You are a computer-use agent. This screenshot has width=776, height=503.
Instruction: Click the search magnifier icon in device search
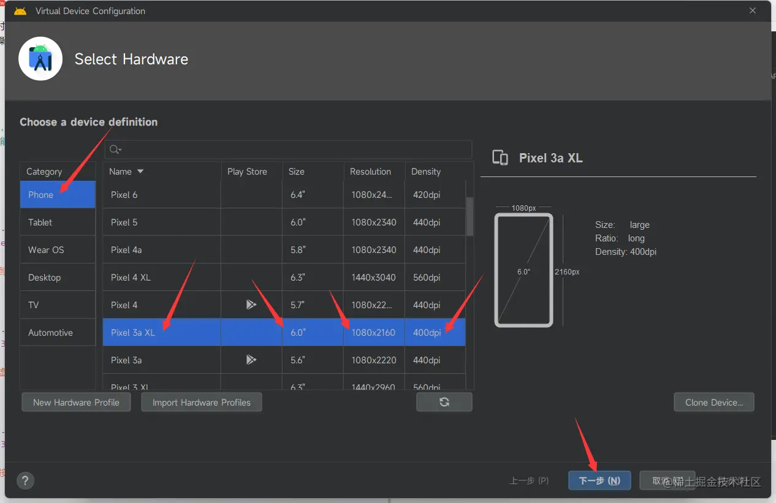(115, 149)
